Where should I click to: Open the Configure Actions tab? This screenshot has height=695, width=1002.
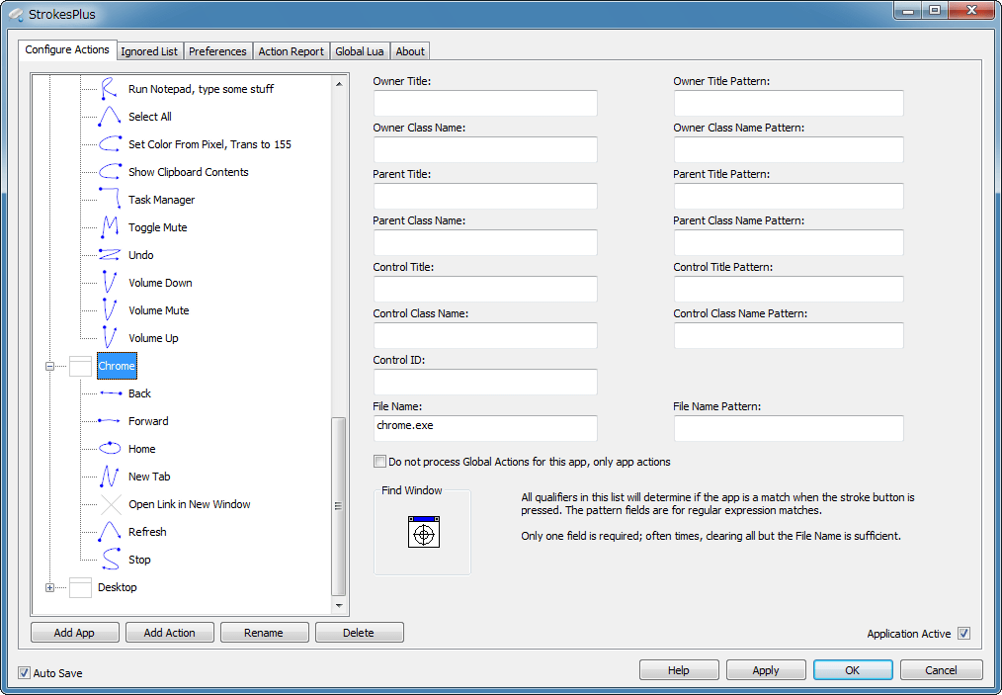pos(67,49)
